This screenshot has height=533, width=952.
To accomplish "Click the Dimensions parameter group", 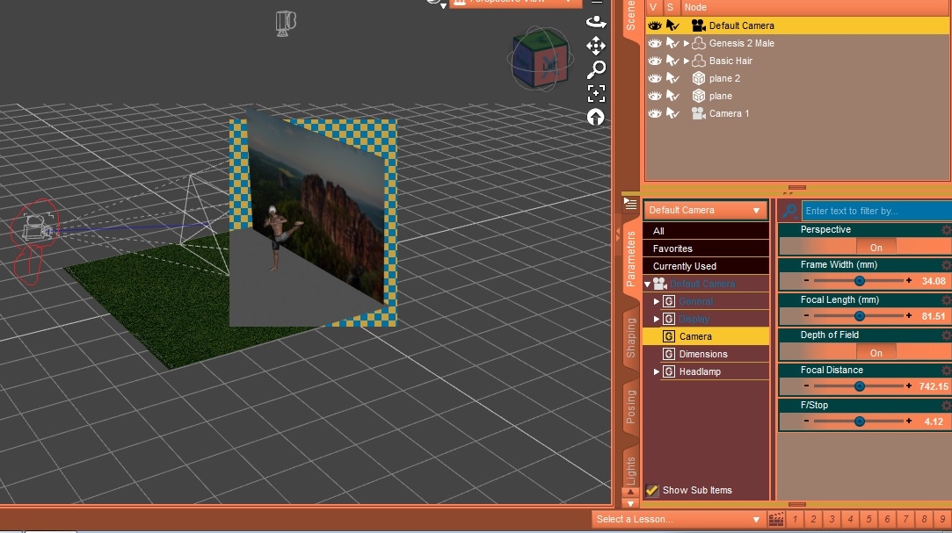I will pyautogui.click(x=702, y=354).
